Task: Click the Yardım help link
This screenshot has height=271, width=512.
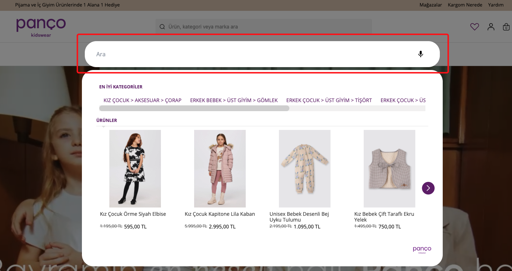Action: (x=496, y=5)
